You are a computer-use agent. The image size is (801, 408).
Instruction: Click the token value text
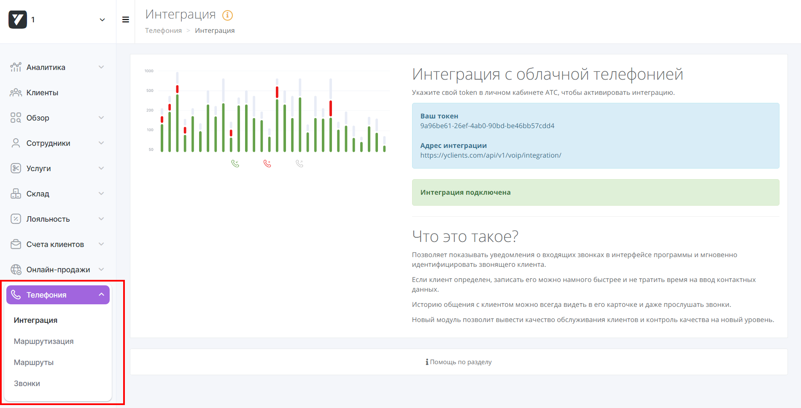(x=487, y=126)
